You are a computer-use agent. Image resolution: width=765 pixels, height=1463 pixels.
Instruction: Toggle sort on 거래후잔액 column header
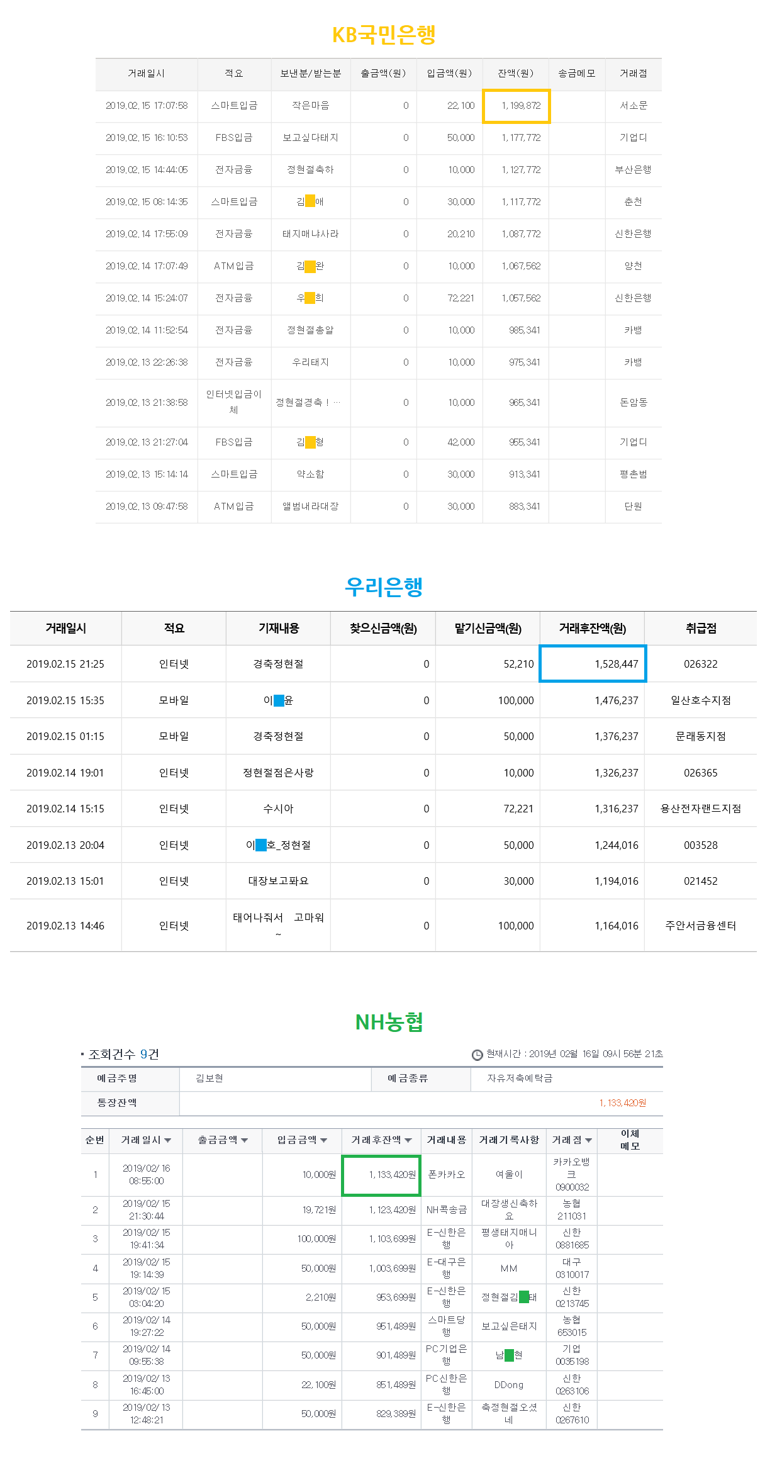coord(381,1140)
